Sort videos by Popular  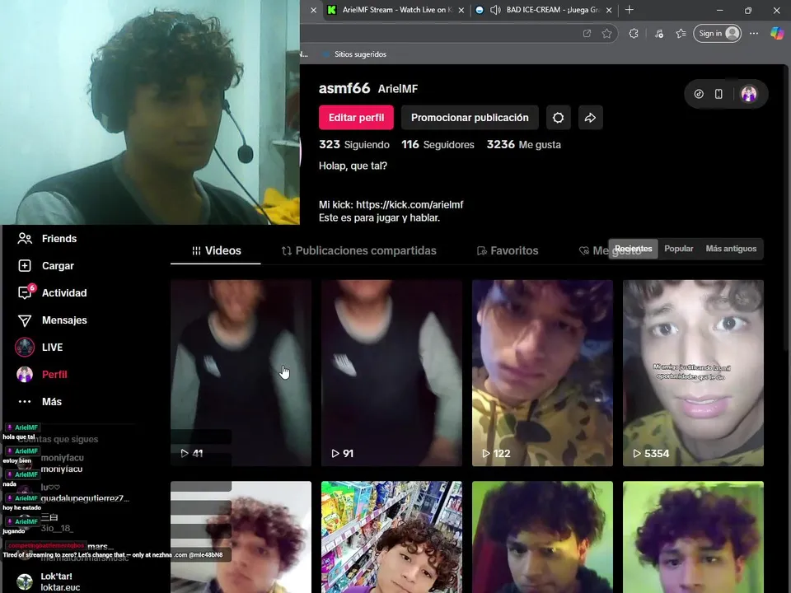pyautogui.click(x=678, y=249)
